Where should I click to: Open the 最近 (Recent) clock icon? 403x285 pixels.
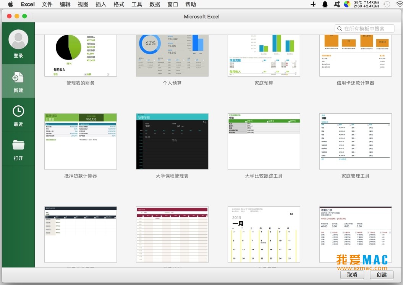click(18, 111)
